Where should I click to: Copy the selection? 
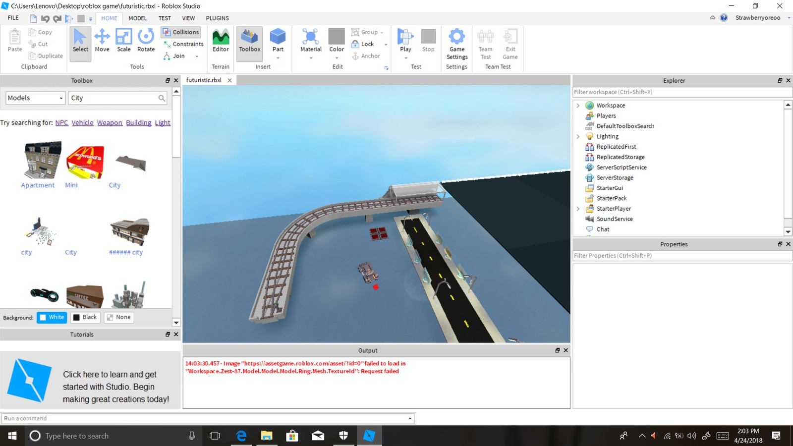40,32
